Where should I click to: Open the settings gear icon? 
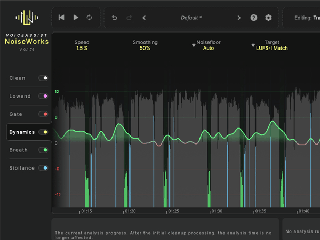[x=268, y=18]
